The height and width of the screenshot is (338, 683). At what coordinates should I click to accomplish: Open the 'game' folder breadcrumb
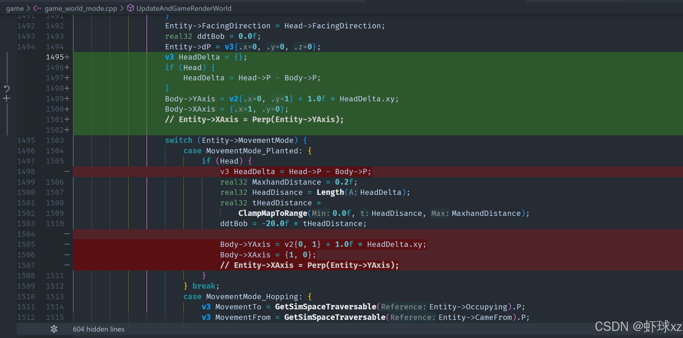click(15, 8)
